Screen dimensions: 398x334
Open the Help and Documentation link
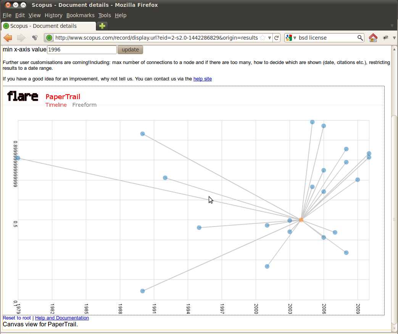[x=62, y=318]
